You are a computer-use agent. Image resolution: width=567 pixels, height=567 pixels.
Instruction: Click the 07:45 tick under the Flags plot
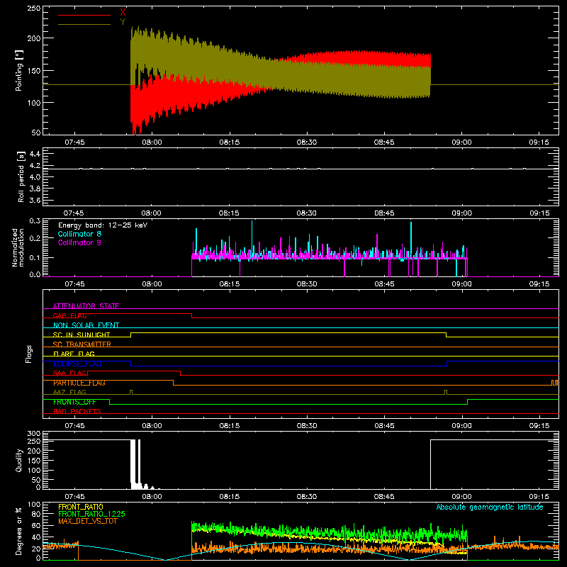point(74,426)
